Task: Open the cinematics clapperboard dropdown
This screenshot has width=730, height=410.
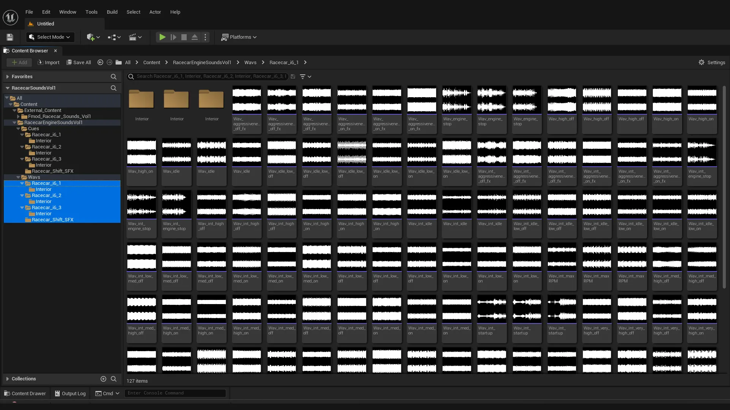Action: [135, 37]
